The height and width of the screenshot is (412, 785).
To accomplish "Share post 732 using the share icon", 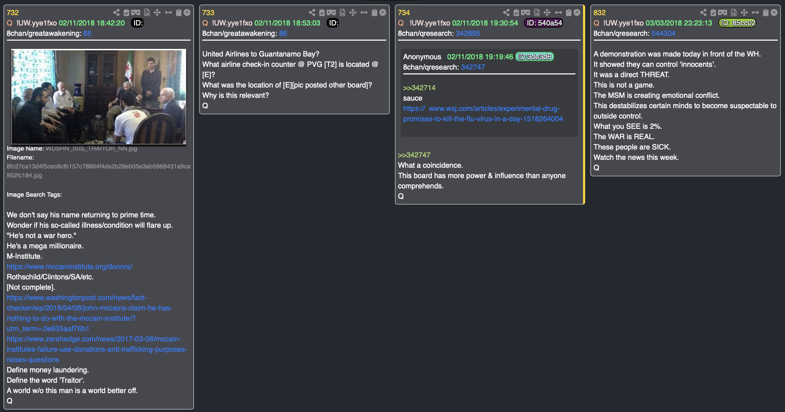I will pos(116,13).
